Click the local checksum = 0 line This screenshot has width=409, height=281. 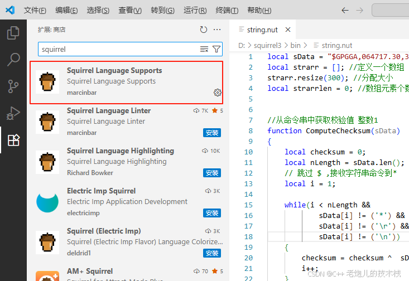[x=325, y=152]
